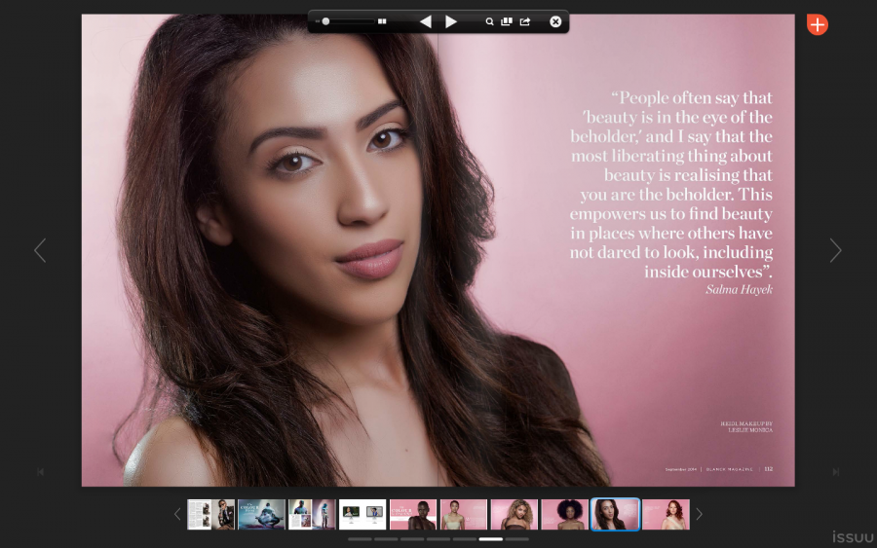The width and height of the screenshot is (877, 548).
Task: Click the zoom slider handle
Action: point(326,21)
